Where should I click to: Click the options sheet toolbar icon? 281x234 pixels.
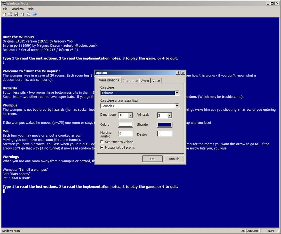click(22, 14)
